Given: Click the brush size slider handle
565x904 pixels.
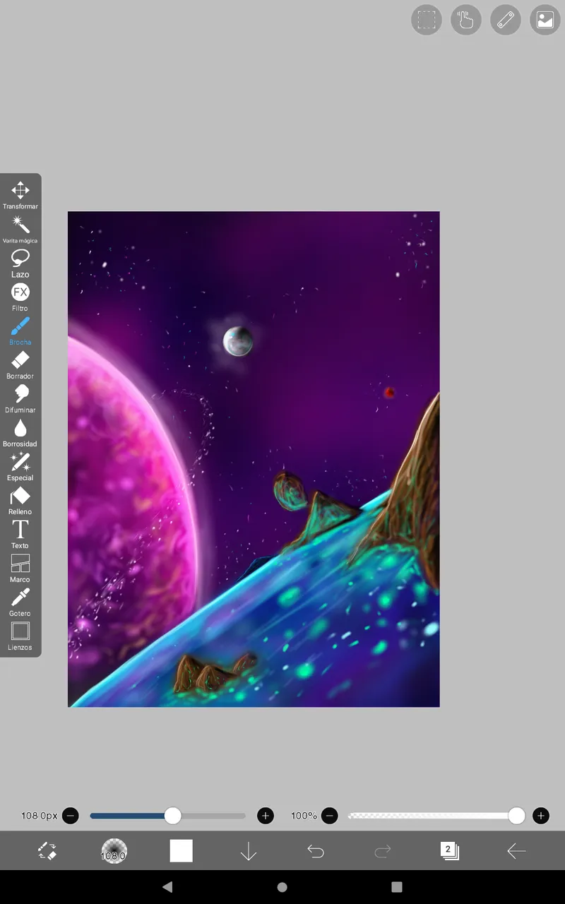Looking at the screenshot, I should point(172,816).
